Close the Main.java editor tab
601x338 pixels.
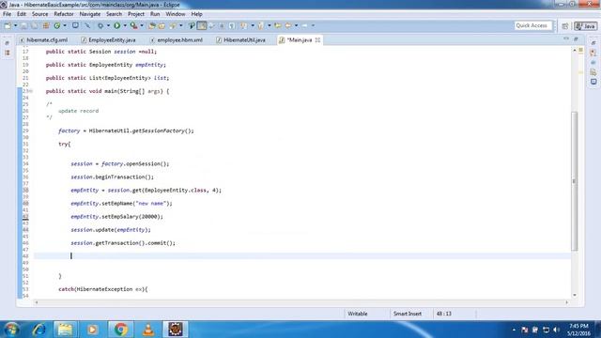pyautogui.click(x=317, y=39)
